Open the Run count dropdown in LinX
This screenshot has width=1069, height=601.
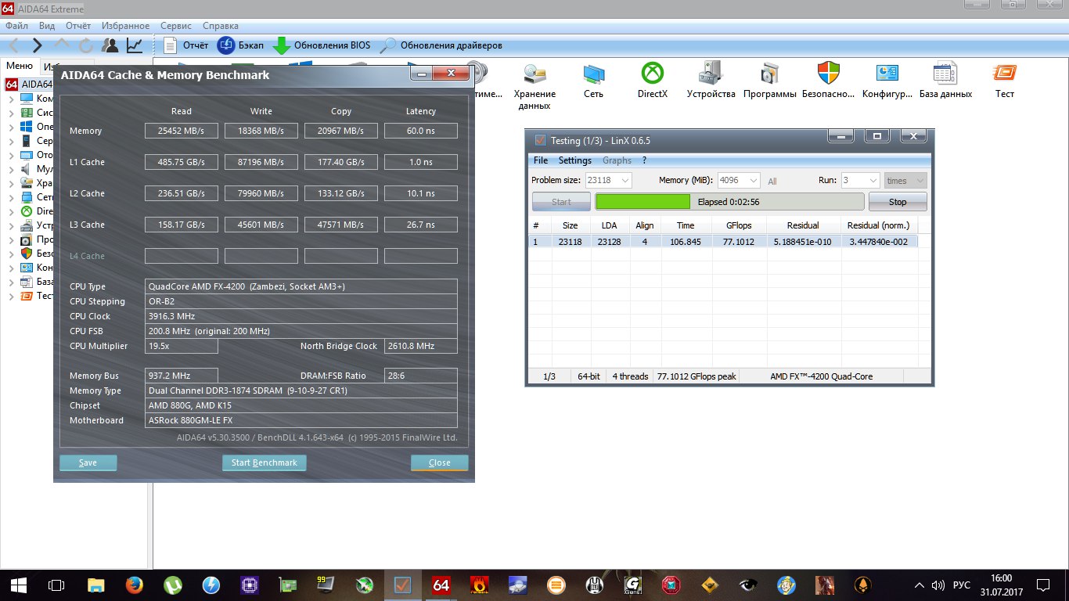tap(860, 181)
